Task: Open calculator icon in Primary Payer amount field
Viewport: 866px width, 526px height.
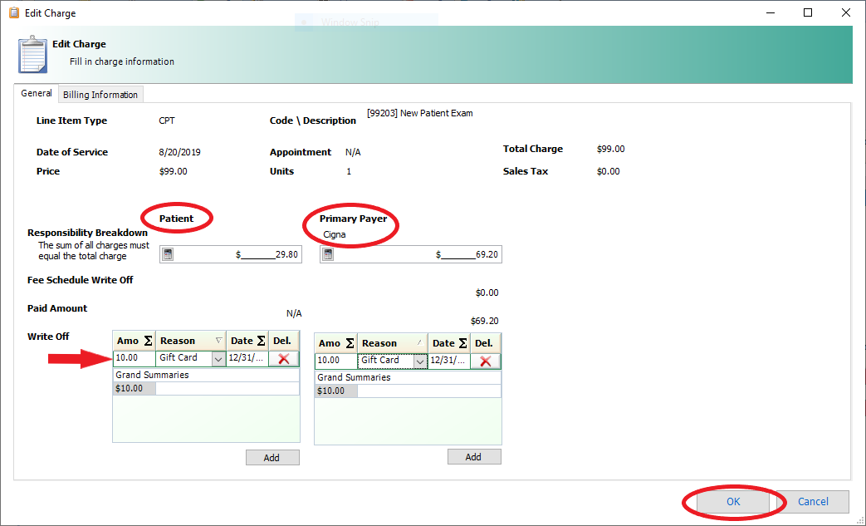Action: click(x=328, y=254)
